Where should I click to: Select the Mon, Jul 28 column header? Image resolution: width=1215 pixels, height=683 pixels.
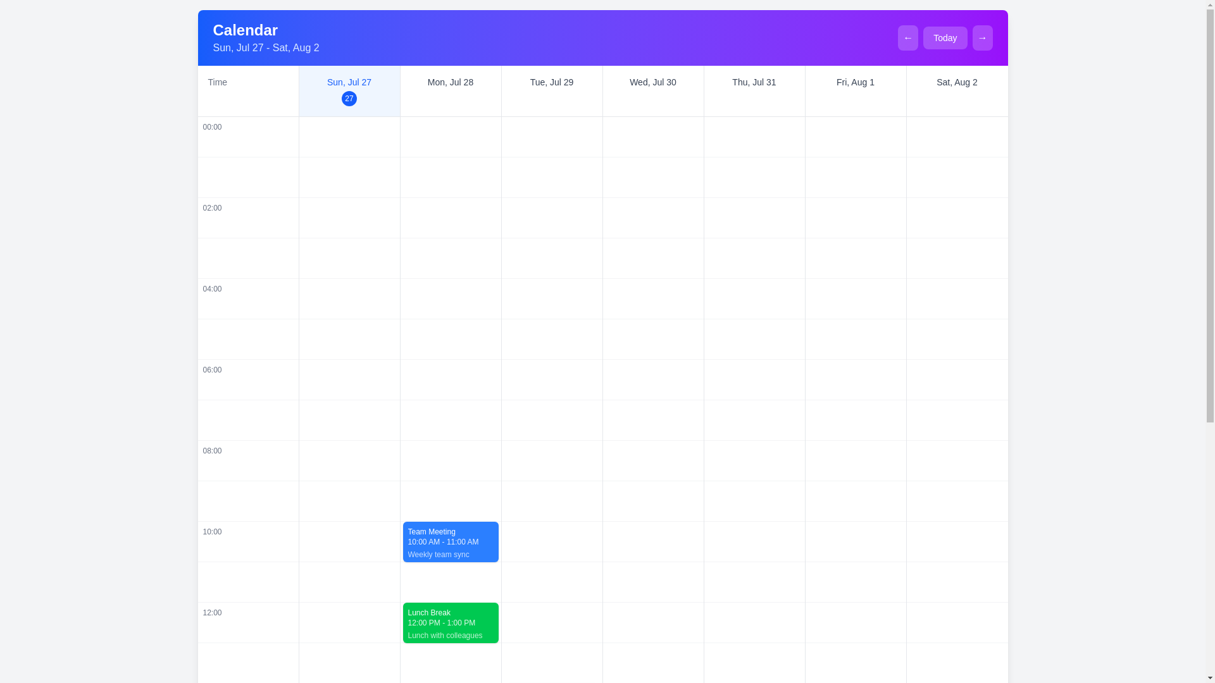pyautogui.click(x=451, y=91)
